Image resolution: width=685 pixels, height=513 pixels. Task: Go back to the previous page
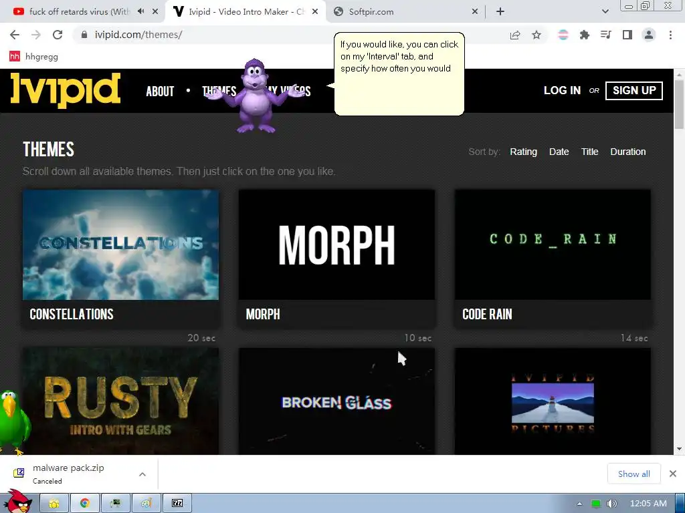(15, 35)
